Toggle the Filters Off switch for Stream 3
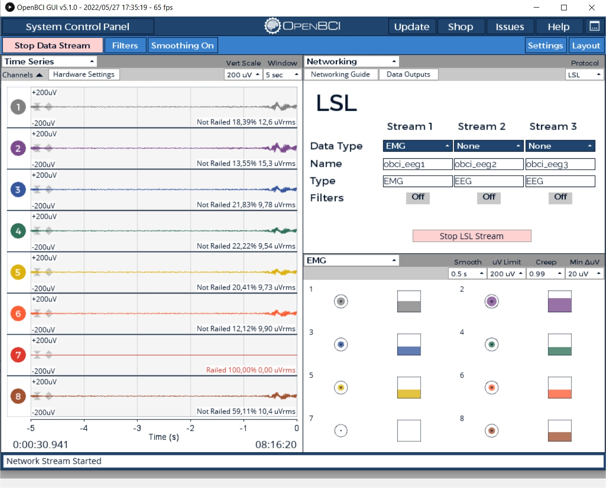The width and height of the screenshot is (606, 488). (x=560, y=198)
